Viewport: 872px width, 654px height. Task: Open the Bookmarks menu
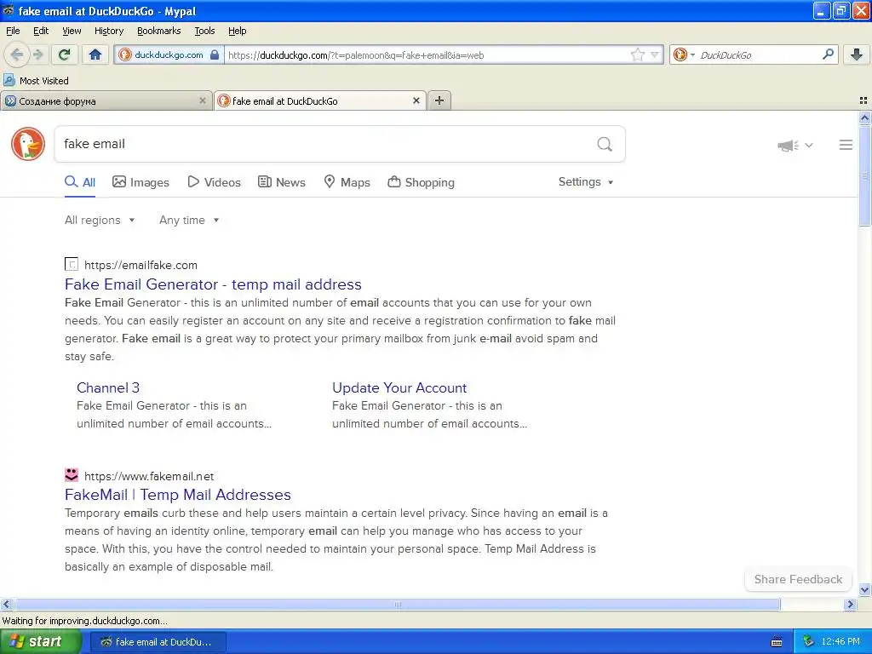(159, 31)
